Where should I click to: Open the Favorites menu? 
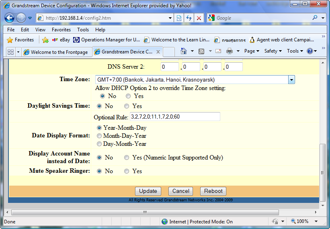(61, 30)
